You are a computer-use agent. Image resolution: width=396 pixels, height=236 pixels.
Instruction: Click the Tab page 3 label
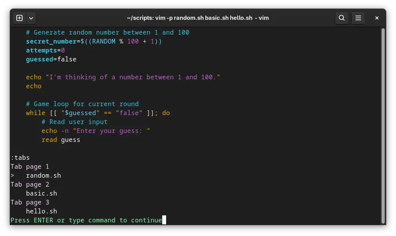pyautogui.click(x=30, y=202)
